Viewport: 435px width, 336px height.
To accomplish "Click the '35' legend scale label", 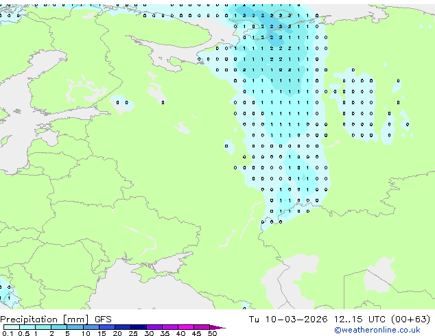I will (x=165, y=333).
